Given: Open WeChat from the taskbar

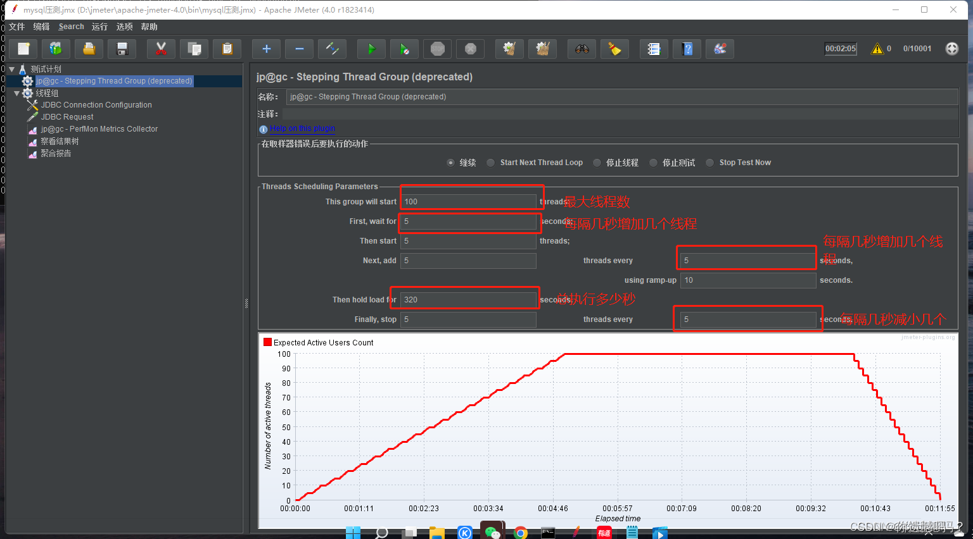Looking at the screenshot, I should click(492, 533).
